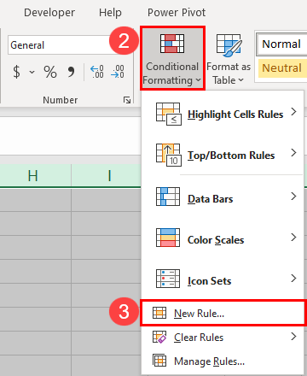
Task: Click the Clear Rules eraser icon
Action: tap(159, 337)
